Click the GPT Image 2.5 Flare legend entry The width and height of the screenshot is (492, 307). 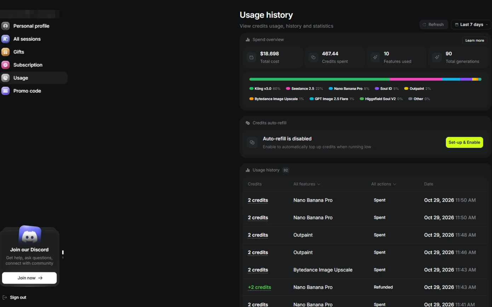point(332,99)
